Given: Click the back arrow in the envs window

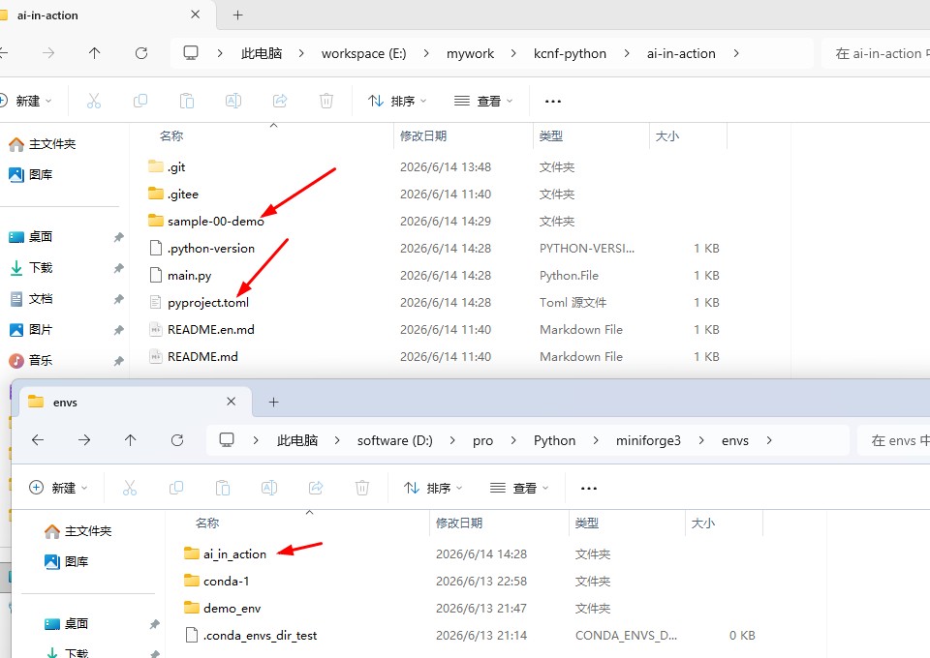Looking at the screenshot, I should tap(38, 440).
